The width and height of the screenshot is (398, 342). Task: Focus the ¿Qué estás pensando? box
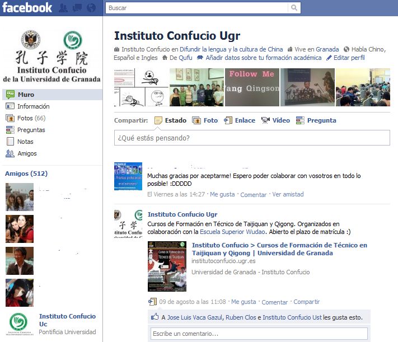pyautogui.click(x=252, y=138)
